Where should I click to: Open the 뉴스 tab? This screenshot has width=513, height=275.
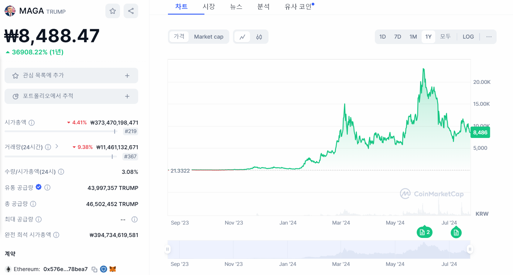click(236, 7)
